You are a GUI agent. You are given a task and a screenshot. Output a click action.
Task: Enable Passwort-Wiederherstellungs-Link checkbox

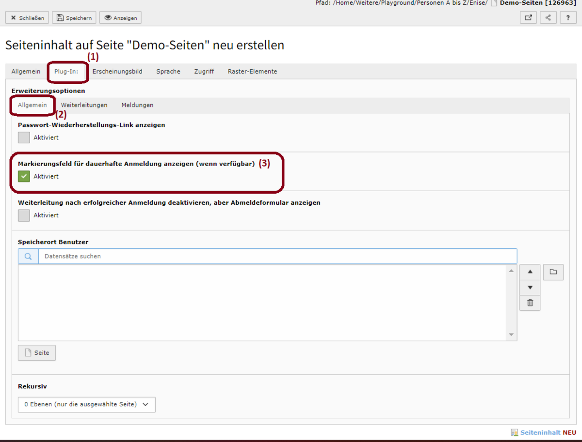(24, 137)
